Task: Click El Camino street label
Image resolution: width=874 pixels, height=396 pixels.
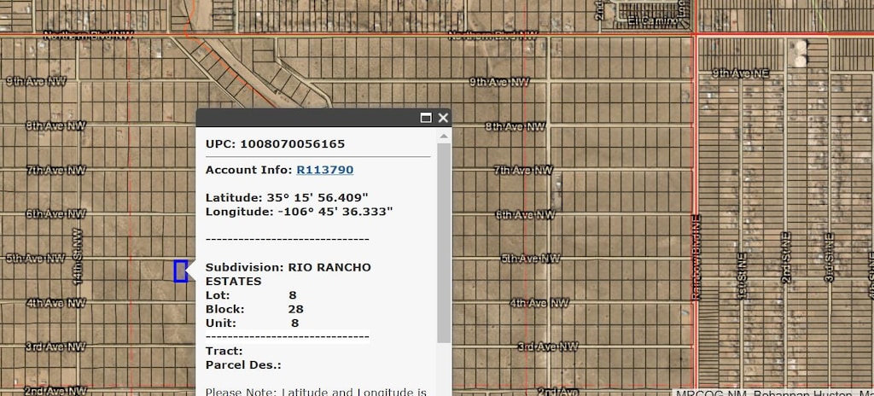Action: (653, 21)
